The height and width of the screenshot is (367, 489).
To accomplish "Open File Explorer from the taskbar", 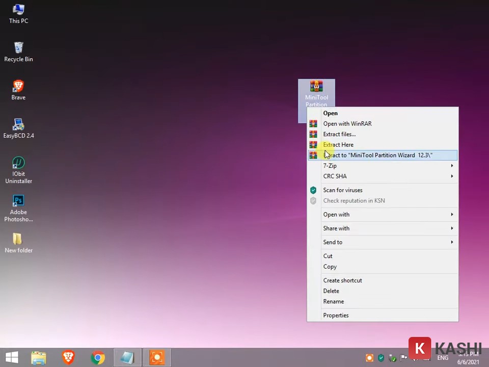I will (39, 357).
